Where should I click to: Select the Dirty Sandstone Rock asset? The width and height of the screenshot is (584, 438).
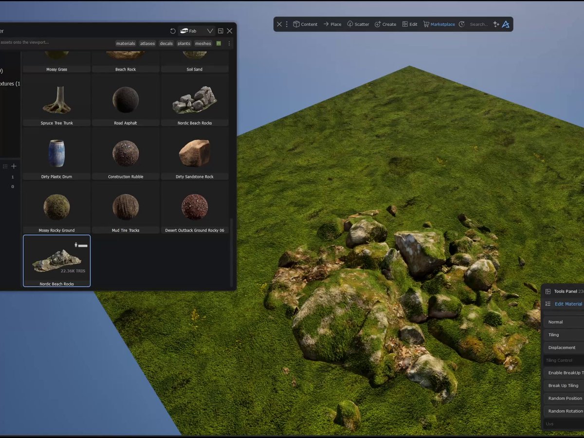[x=195, y=154]
